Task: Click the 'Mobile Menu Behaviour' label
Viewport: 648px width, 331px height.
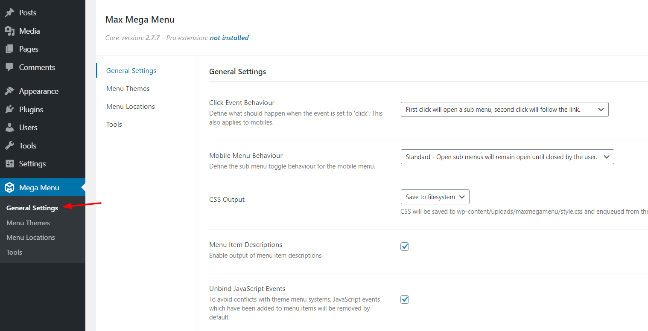Action: pos(246,156)
